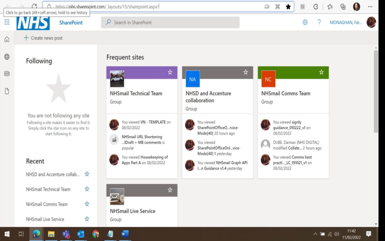Open Task View on taskbar
Screen dimensions: 385x241
click(21, 234)
